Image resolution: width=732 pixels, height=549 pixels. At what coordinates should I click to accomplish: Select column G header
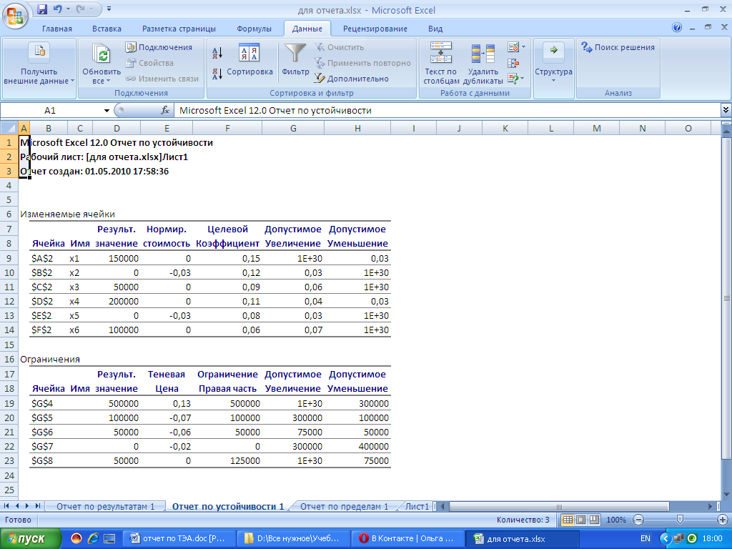pyautogui.click(x=292, y=128)
